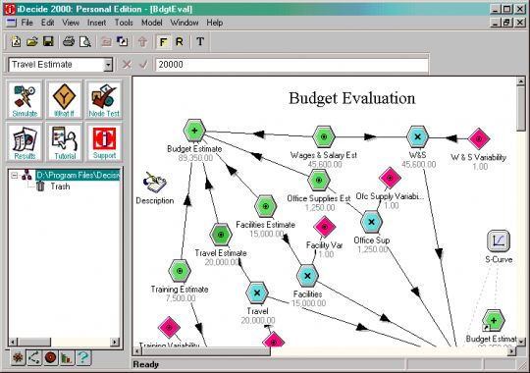Image resolution: width=530 pixels, height=373 pixels.
Task: Run Simulate from the side panel
Action: tap(25, 100)
